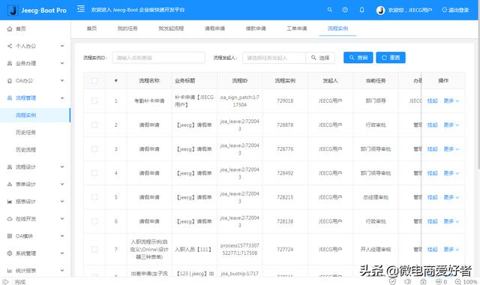This screenshot has height=285, width=480.
Task: Collapse the 流程管理 menu chevron
Action: pyautogui.click(x=62, y=98)
